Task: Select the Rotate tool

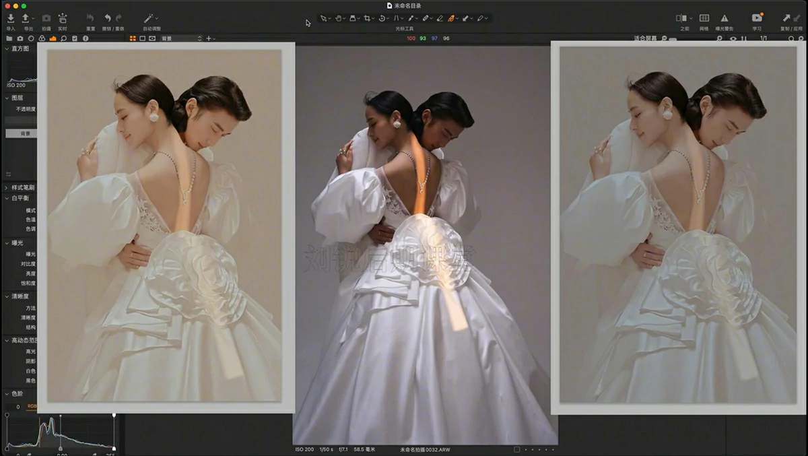Action: click(x=382, y=18)
